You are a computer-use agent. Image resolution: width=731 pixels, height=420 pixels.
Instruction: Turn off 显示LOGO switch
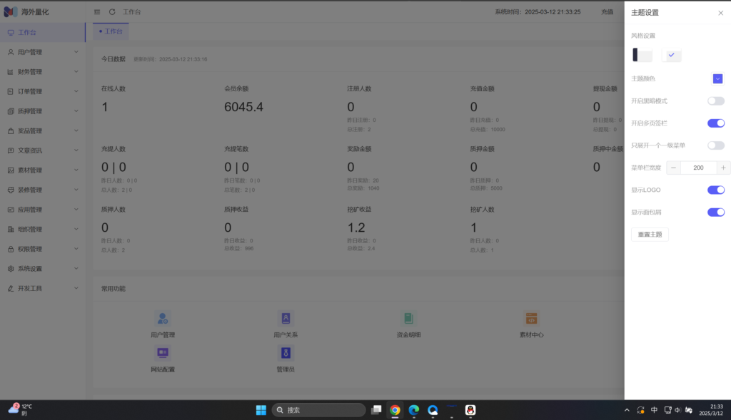715,190
